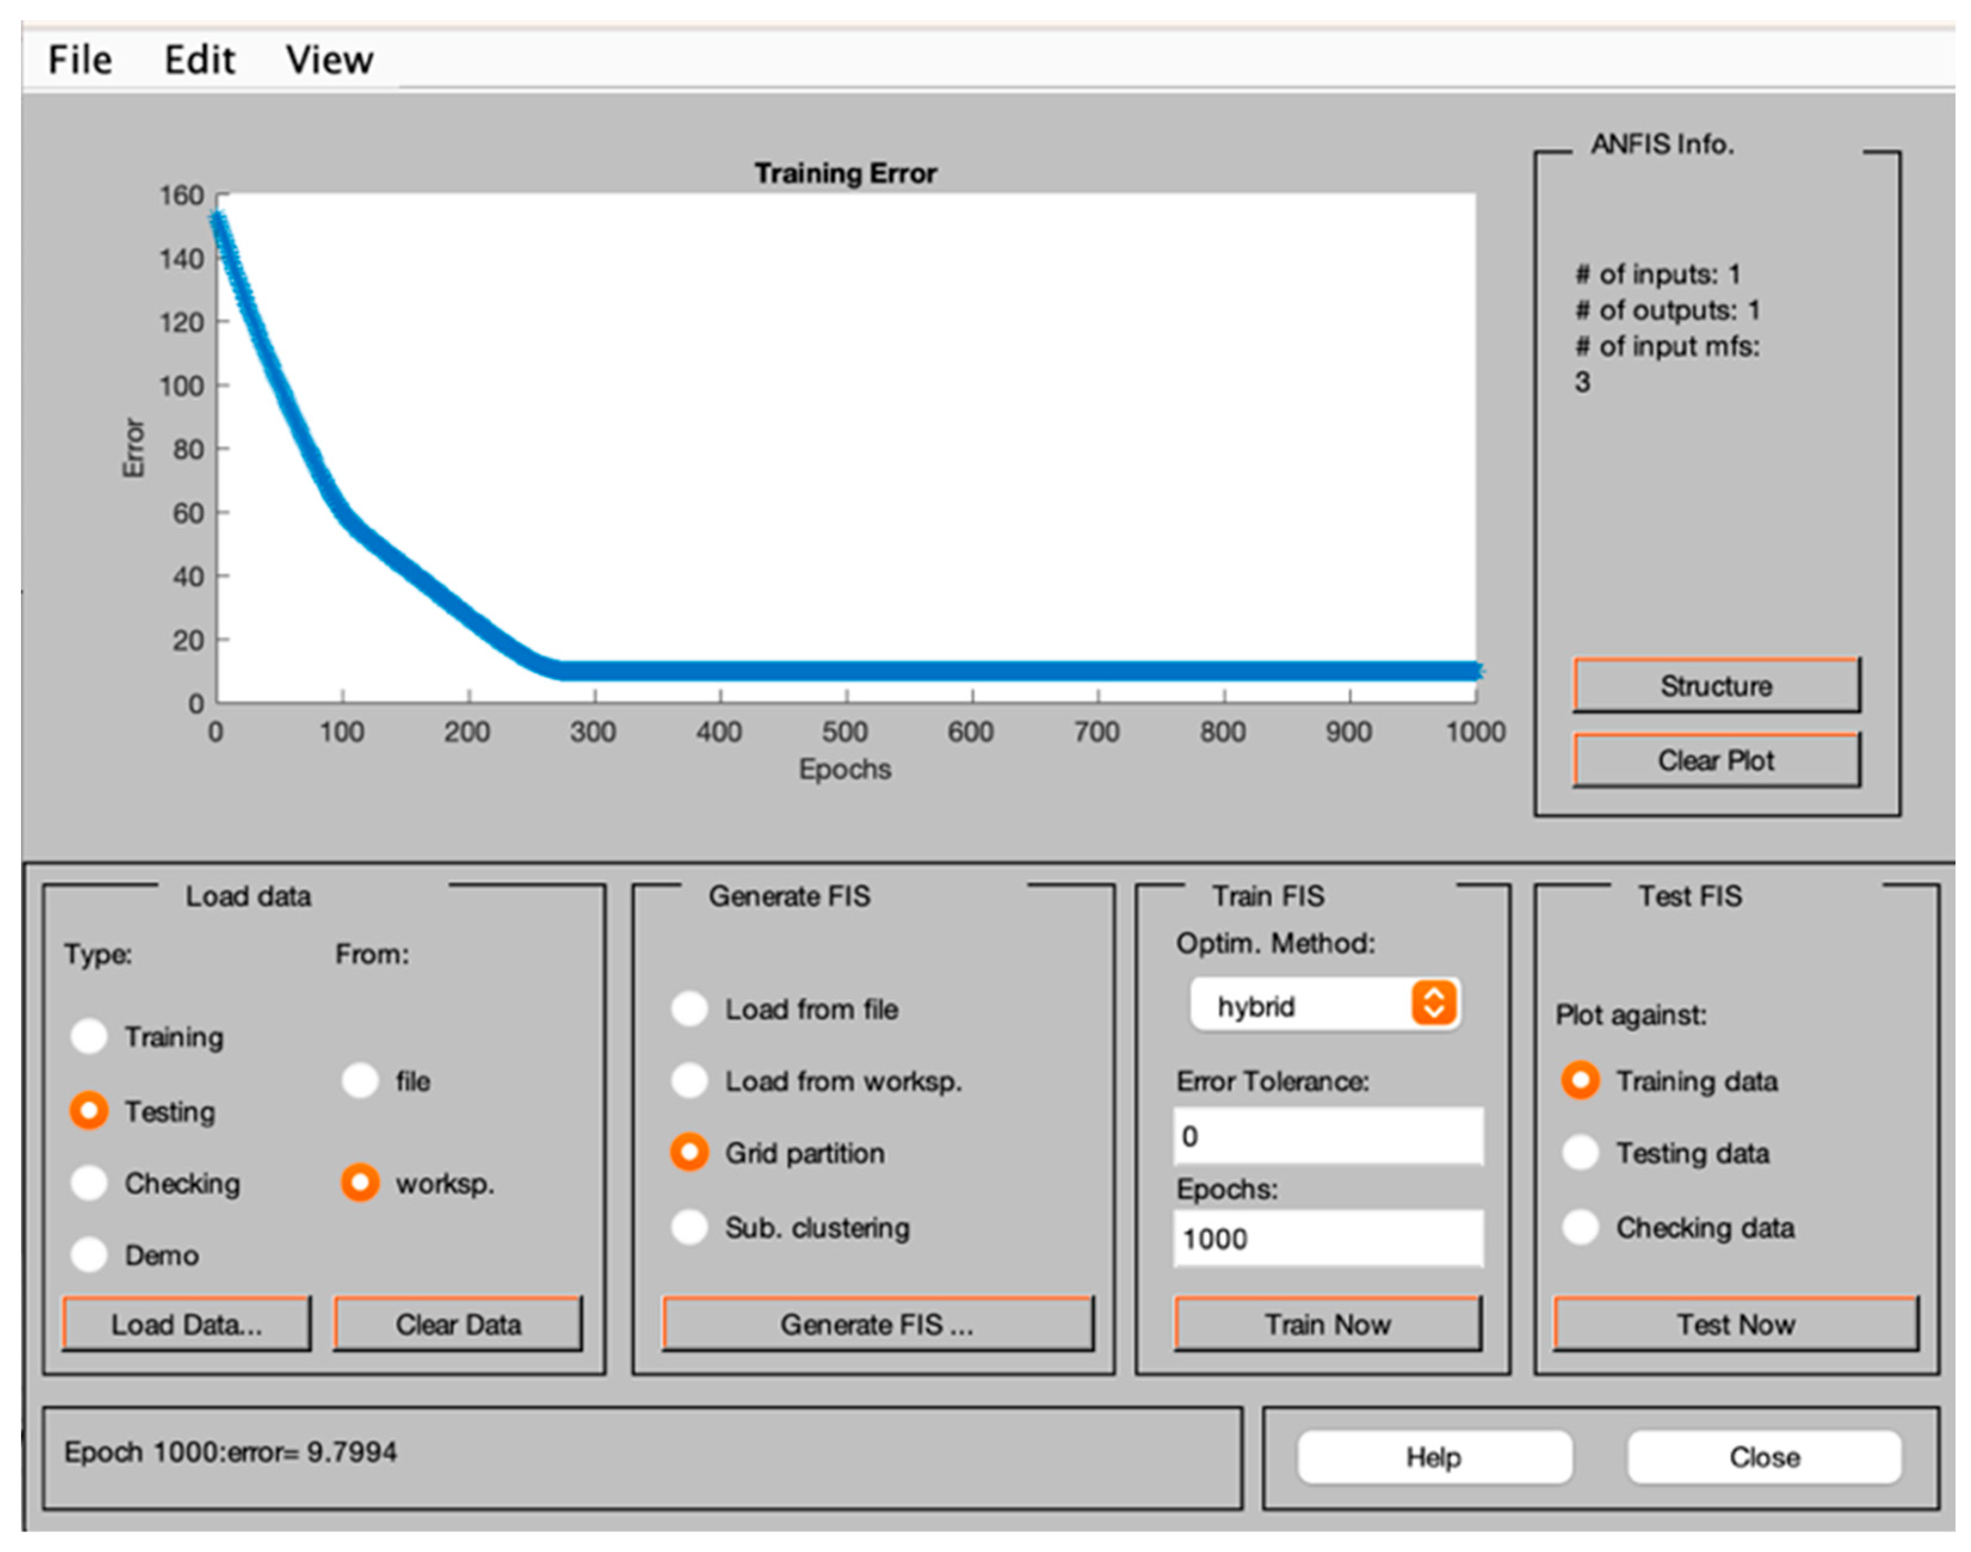1971x1552 pixels.
Task: Select load from file radio button
Action: [360, 1081]
